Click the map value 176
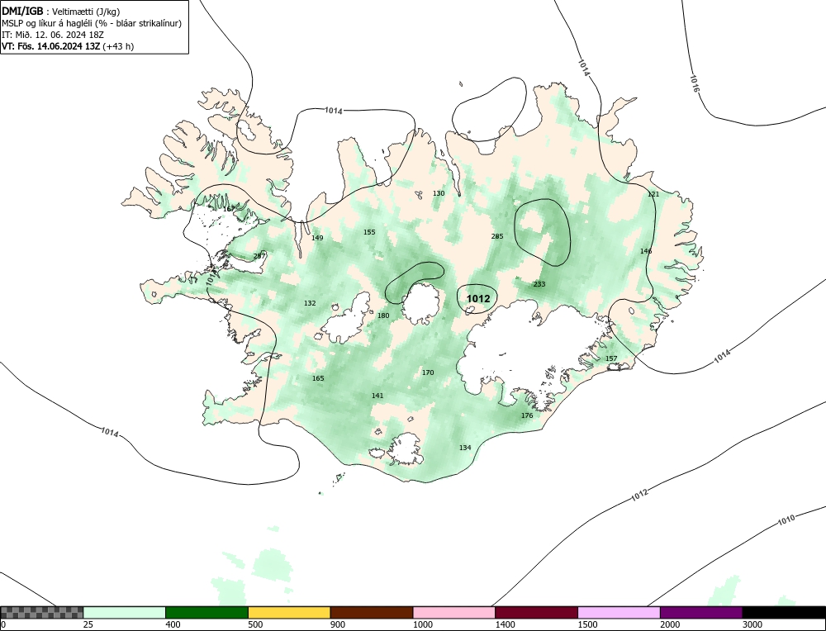Image resolution: width=826 pixels, height=631 pixels. point(527,415)
